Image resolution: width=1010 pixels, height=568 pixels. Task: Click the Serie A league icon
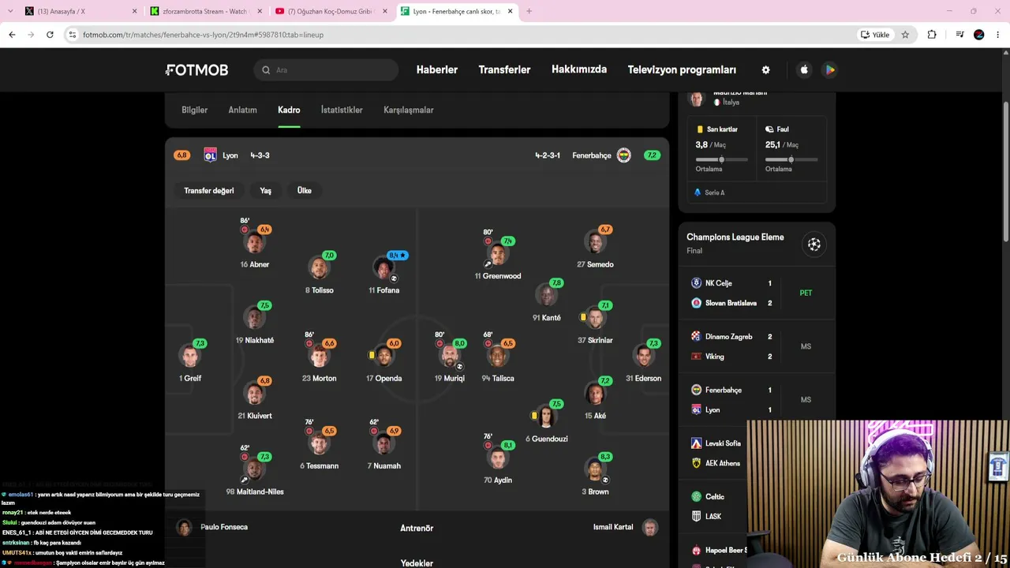click(x=698, y=192)
